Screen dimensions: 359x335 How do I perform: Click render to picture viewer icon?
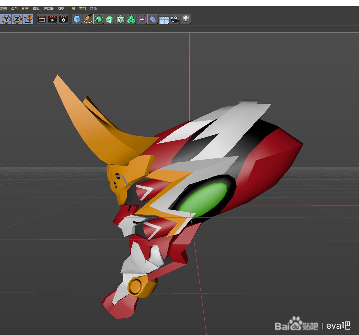click(53, 19)
